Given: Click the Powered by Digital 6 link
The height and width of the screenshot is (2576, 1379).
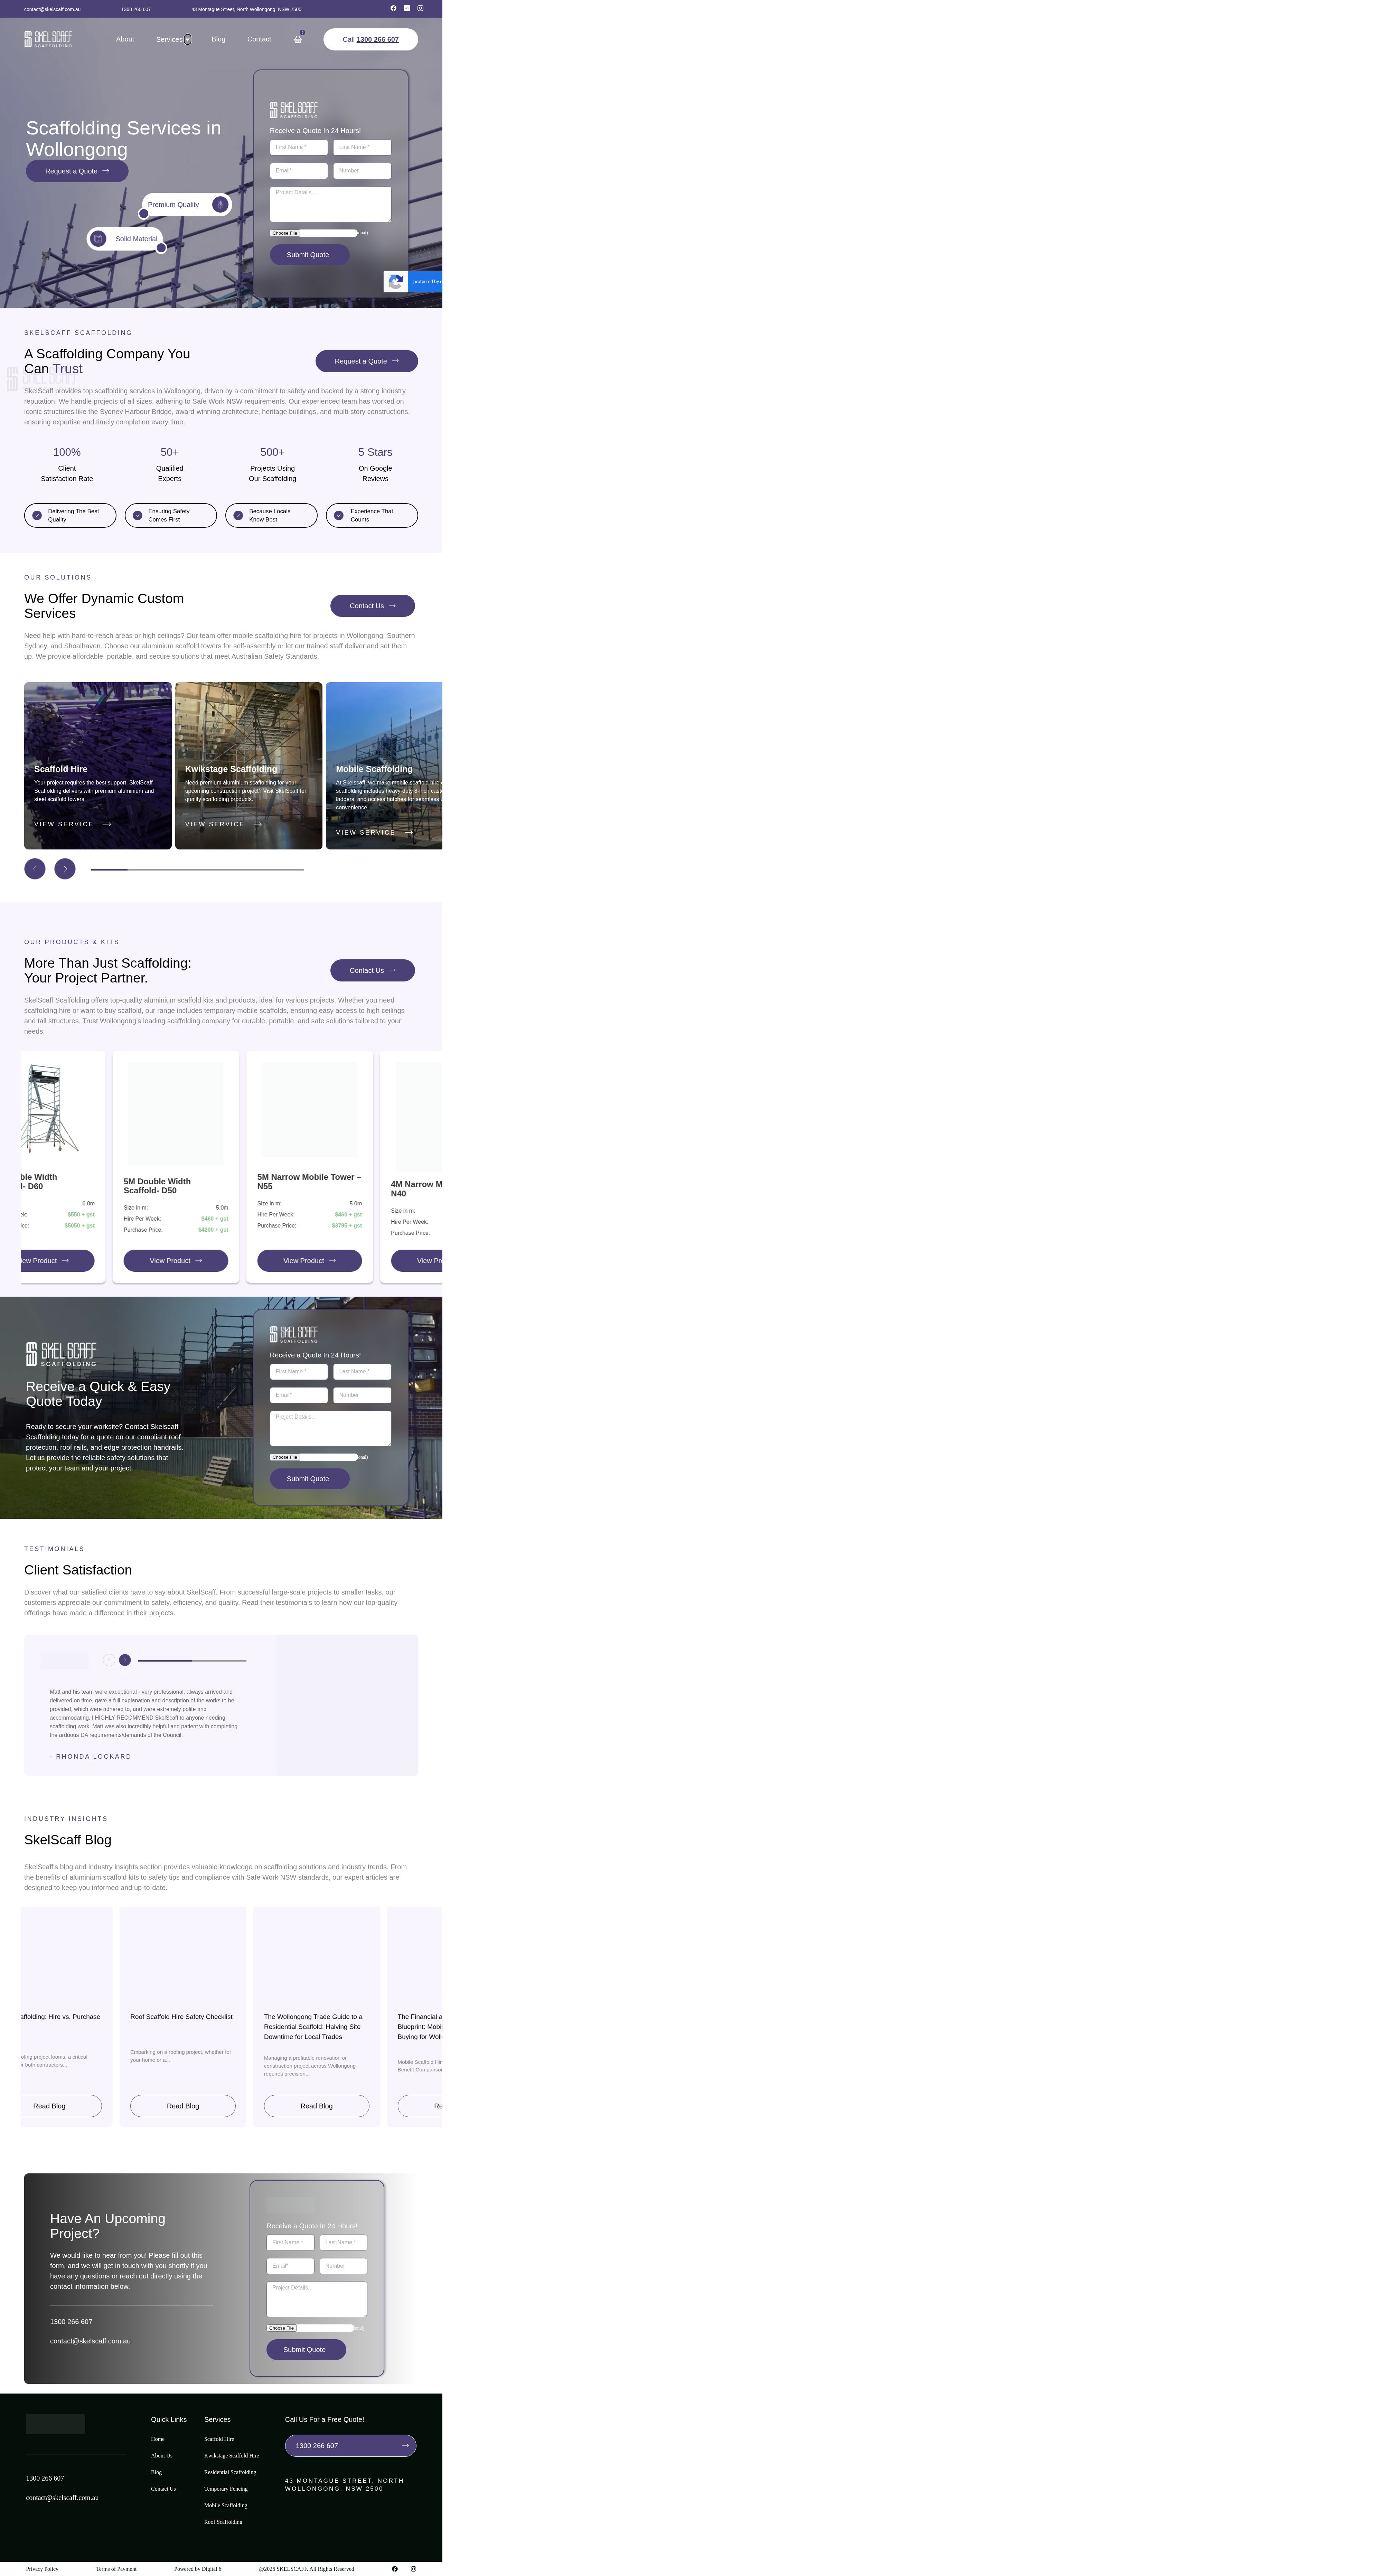Looking at the screenshot, I should point(198,2569).
